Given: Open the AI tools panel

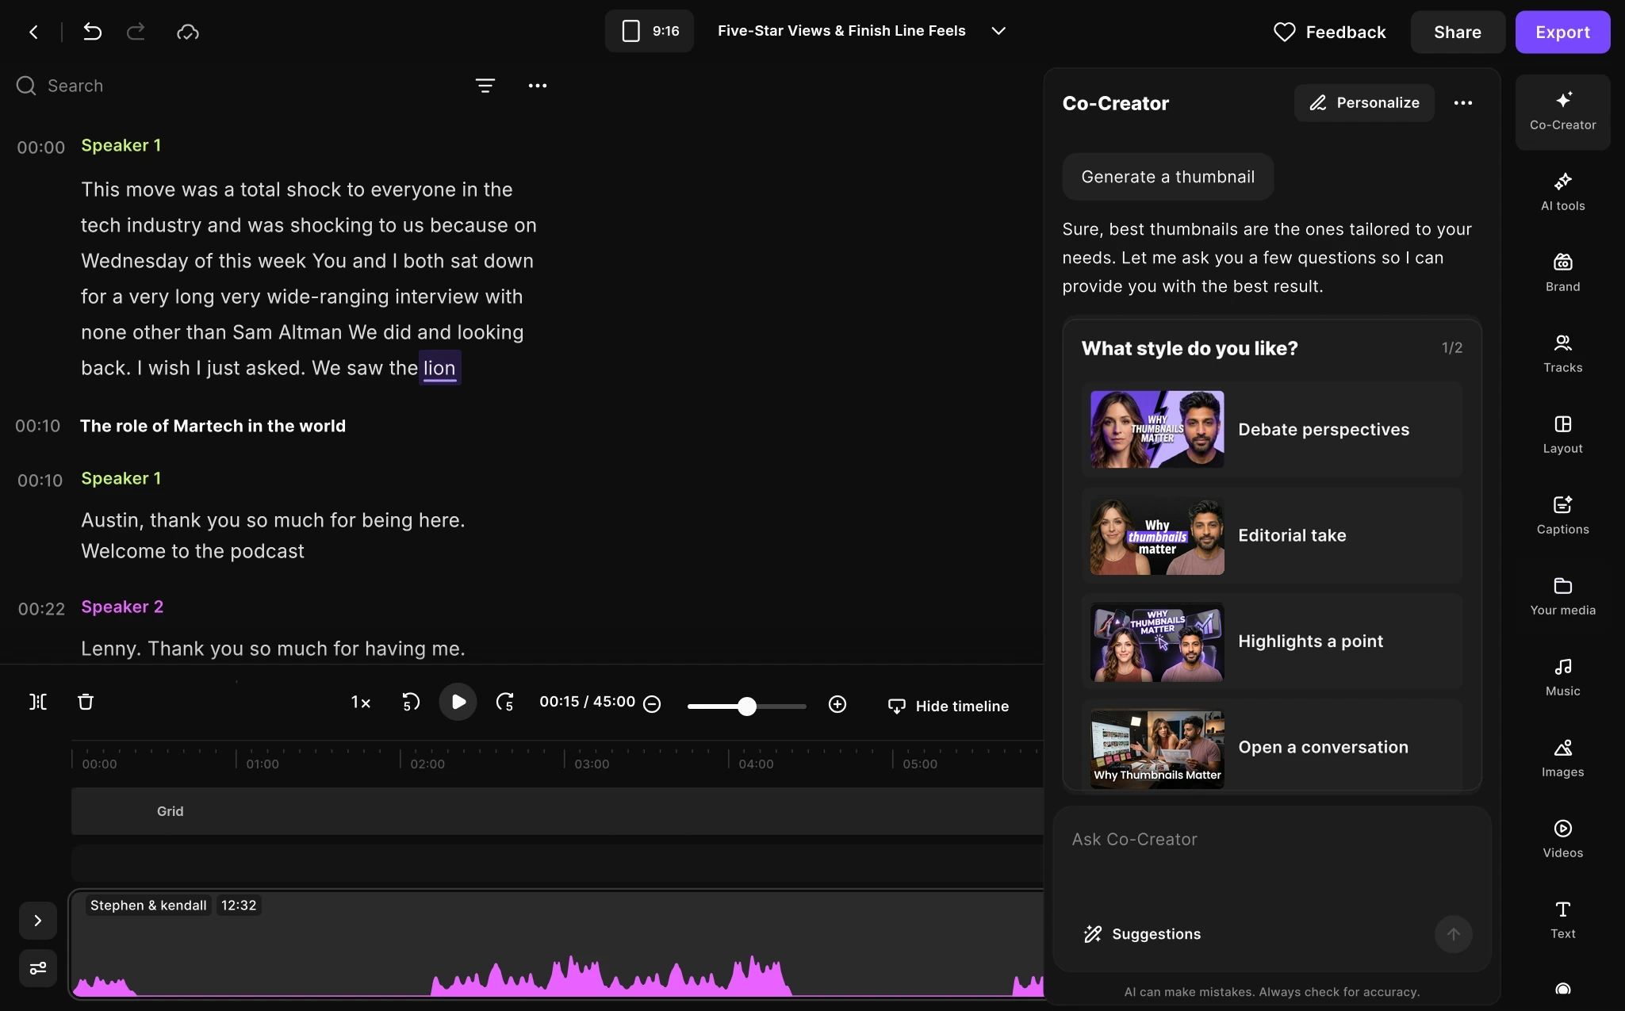Looking at the screenshot, I should 1562,192.
